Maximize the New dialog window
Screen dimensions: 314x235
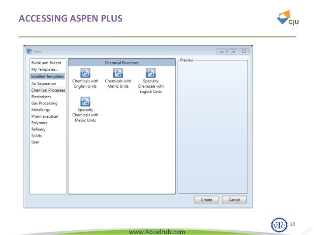click(x=233, y=52)
